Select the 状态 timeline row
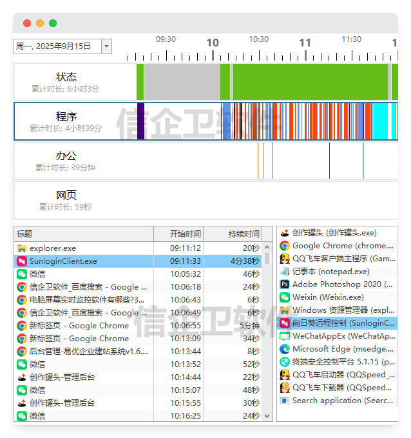411x438 pixels. [x=66, y=82]
